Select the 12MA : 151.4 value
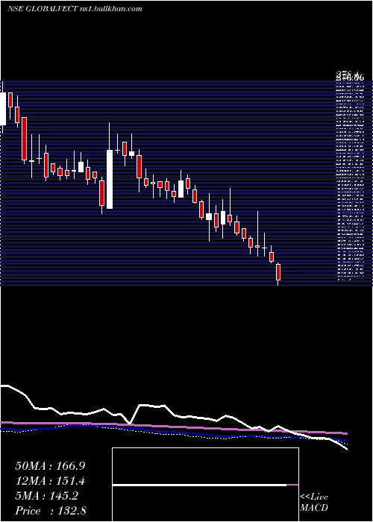 click(x=50, y=481)
